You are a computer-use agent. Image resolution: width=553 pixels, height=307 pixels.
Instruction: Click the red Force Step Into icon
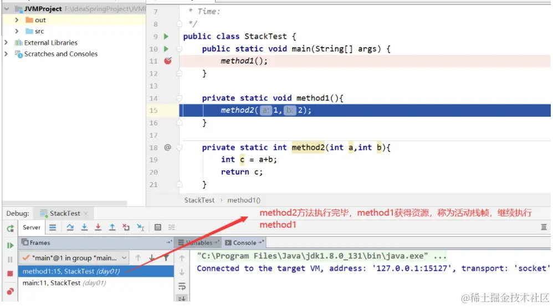click(x=98, y=227)
